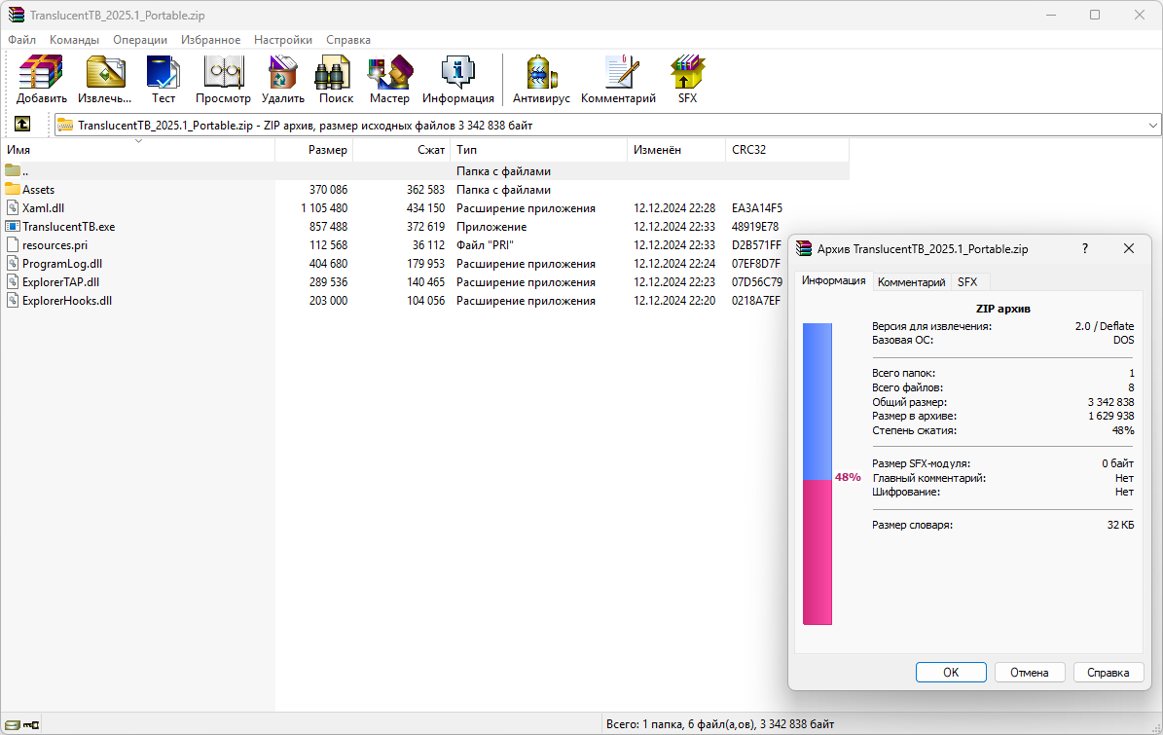Expand the archive path dropdown arrow

pos(1152,126)
